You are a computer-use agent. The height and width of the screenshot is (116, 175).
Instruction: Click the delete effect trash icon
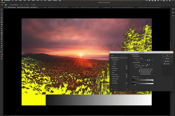[x=127, y=89]
